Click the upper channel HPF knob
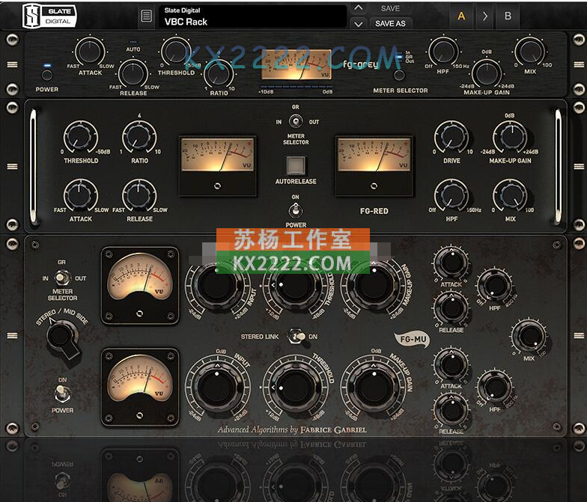The image size is (587, 502). [x=494, y=286]
